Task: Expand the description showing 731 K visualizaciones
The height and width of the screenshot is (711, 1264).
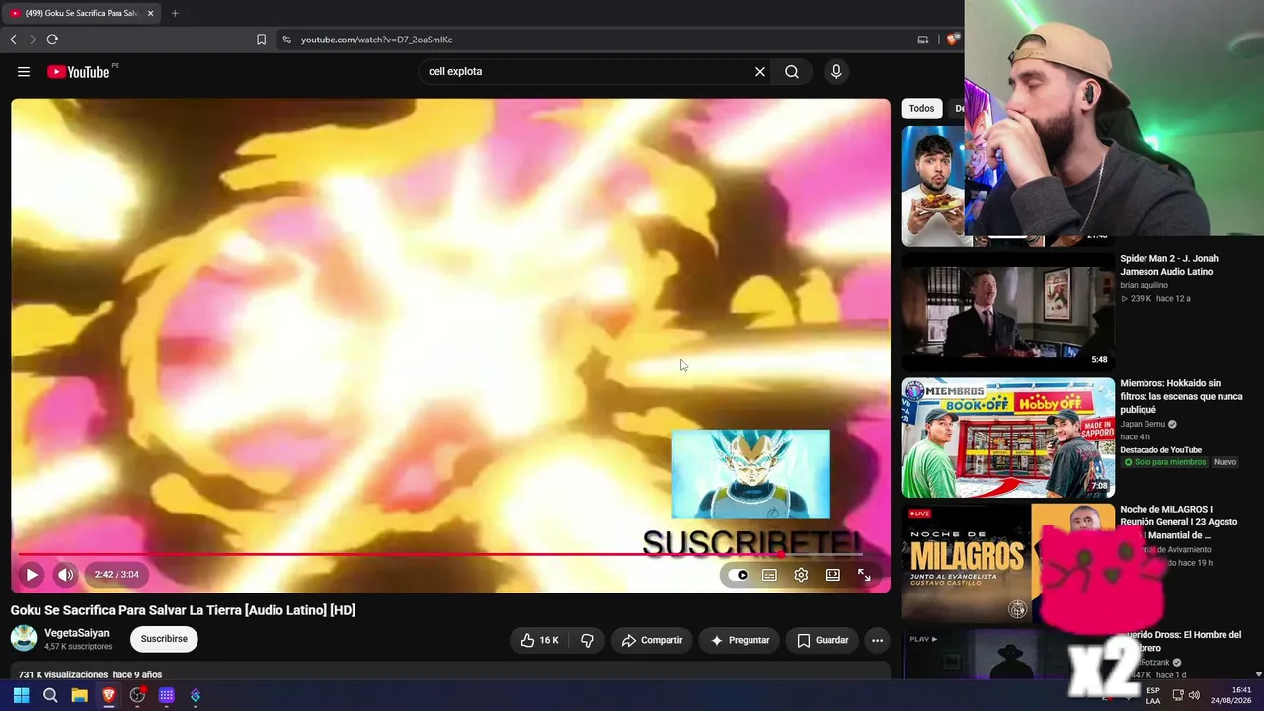Action: click(90, 674)
